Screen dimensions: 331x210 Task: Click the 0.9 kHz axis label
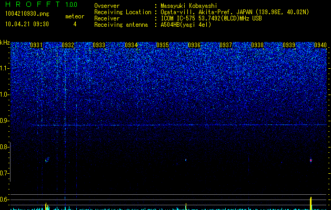(5, 121)
